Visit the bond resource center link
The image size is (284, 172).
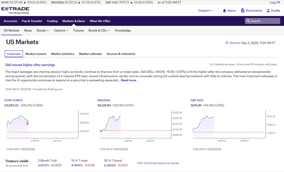click(158, 163)
